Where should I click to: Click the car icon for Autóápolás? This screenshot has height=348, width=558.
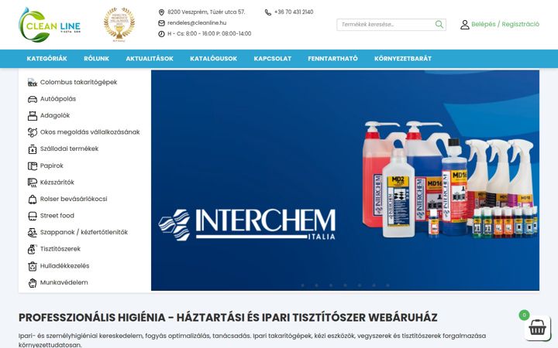pyautogui.click(x=33, y=99)
